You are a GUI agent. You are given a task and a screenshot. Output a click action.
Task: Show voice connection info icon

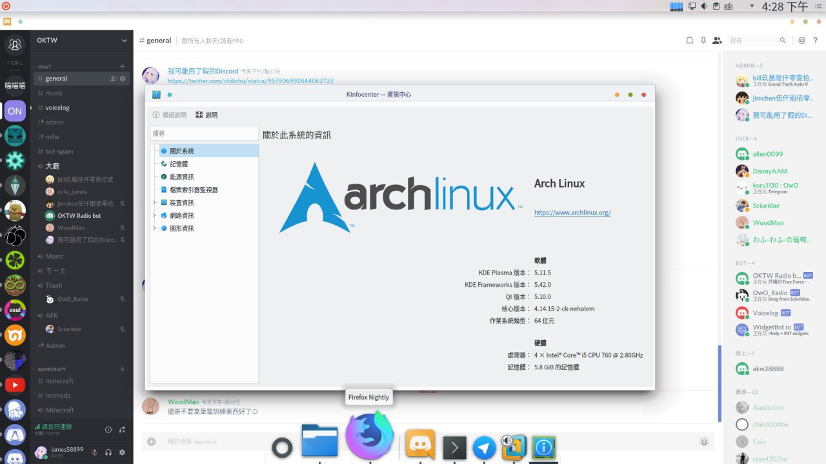tap(108, 430)
